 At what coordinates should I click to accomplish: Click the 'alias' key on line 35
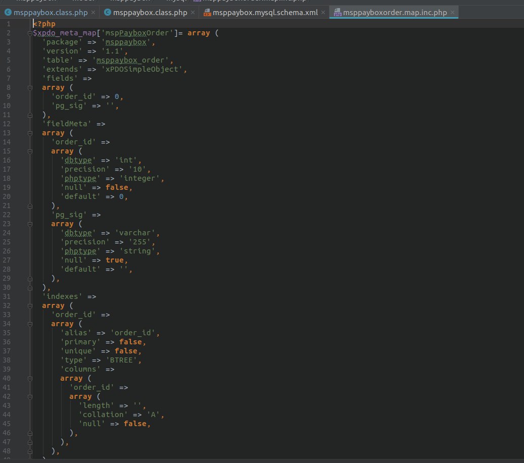coord(76,333)
